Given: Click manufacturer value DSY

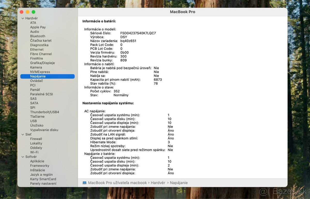Looking at the screenshot, I should [x=124, y=37].
